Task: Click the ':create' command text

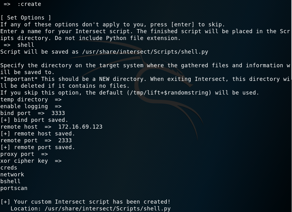Action: 29,4
